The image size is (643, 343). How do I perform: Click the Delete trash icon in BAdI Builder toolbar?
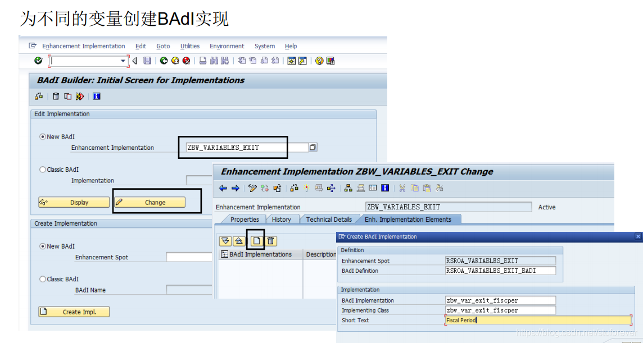point(56,97)
